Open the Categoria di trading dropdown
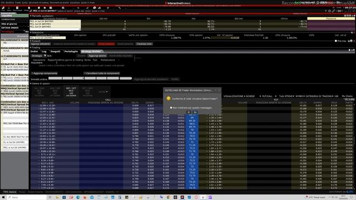Viewport: 356px width, 200px height. point(320,96)
